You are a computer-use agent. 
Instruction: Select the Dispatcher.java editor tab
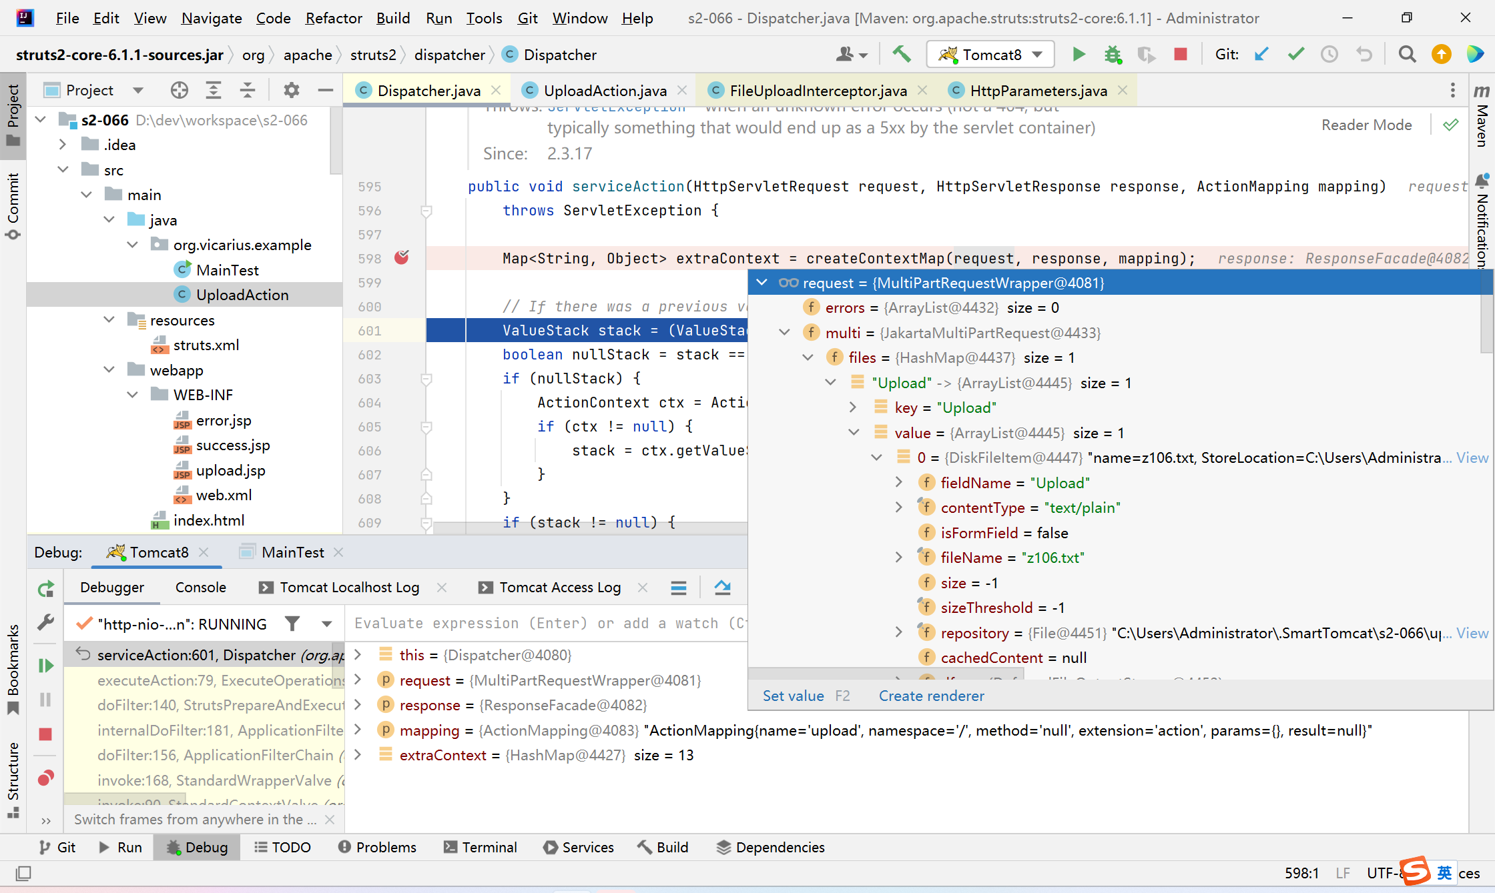coord(421,90)
